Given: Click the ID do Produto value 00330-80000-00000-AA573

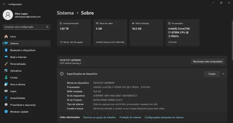Looking at the screenshot, I should click(x=108, y=100).
